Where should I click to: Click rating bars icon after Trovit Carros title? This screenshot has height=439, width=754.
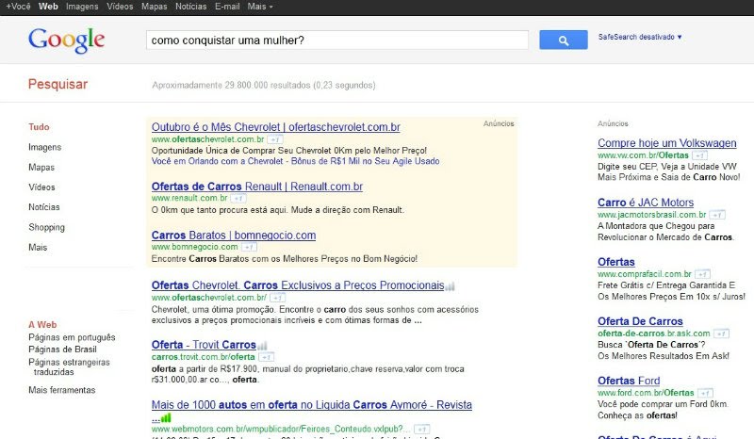(262, 346)
